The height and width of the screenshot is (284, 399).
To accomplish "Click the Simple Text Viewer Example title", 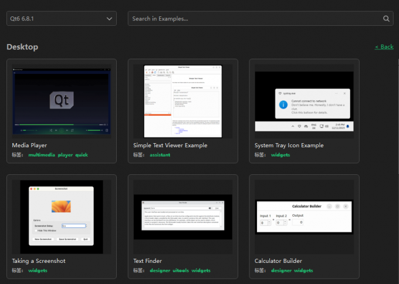I will [170, 145].
